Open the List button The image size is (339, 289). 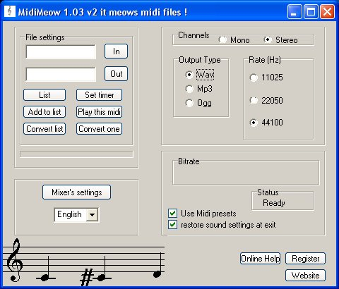tap(44, 95)
